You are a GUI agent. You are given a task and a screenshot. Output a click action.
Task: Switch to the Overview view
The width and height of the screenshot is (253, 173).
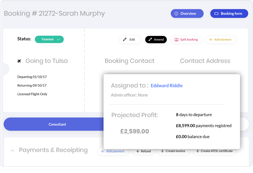187,14
